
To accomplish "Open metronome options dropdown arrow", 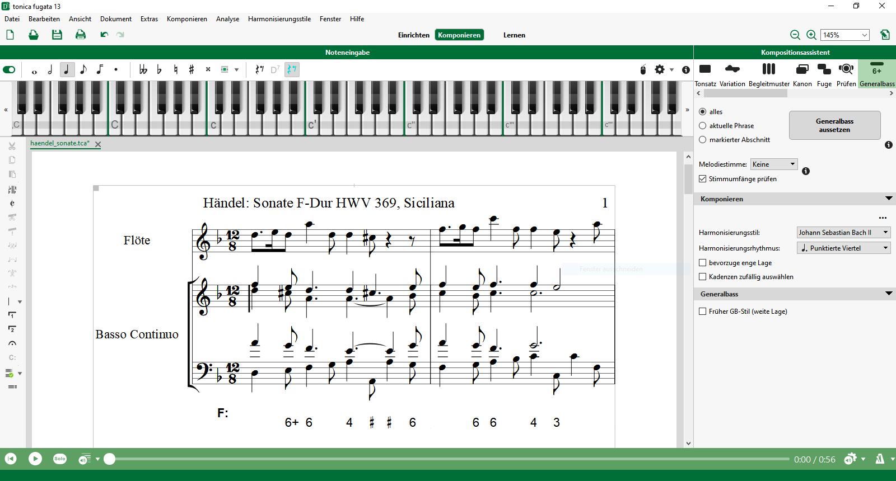I will 893,459.
